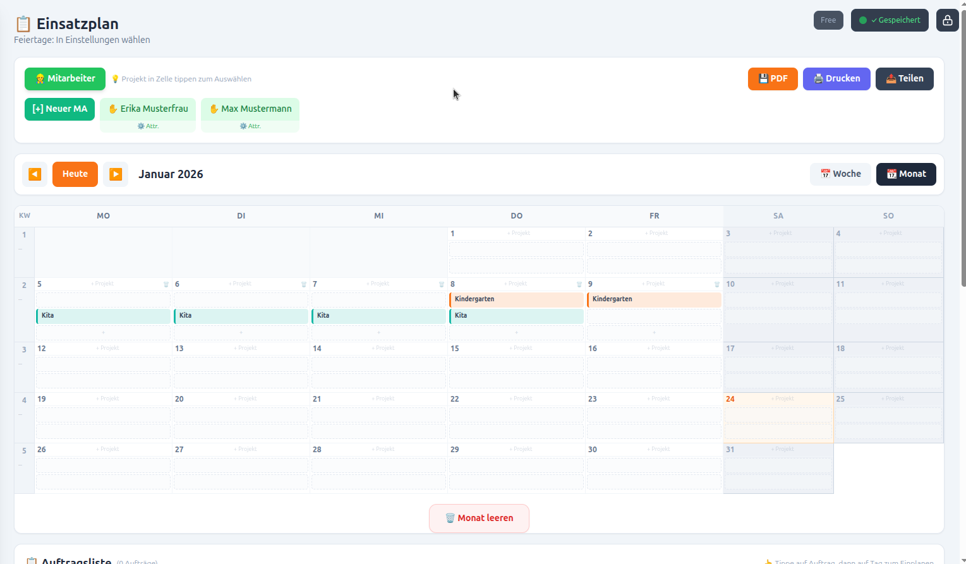
Task: Click the Neuer MA button
Action: point(59,109)
